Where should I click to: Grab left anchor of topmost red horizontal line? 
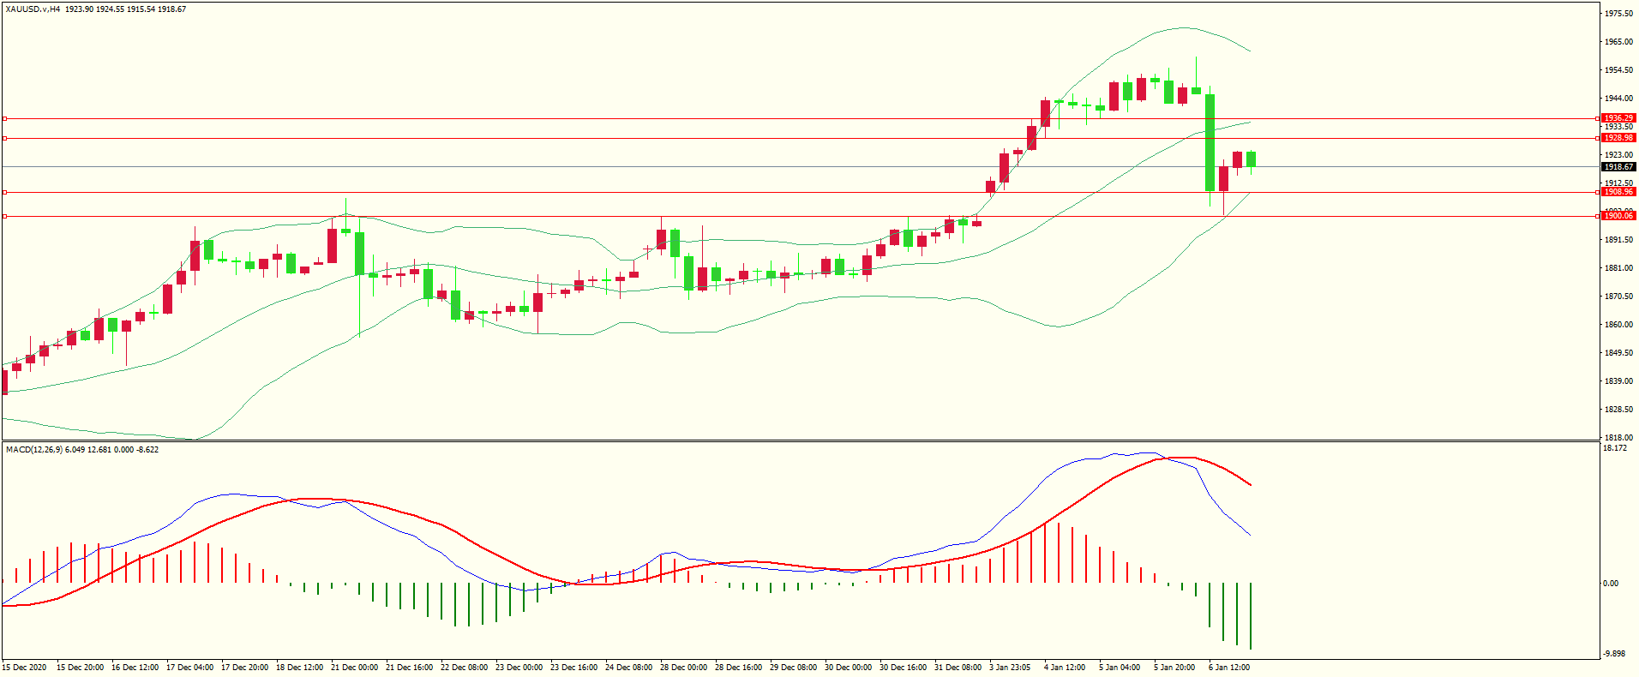point(4,119)
